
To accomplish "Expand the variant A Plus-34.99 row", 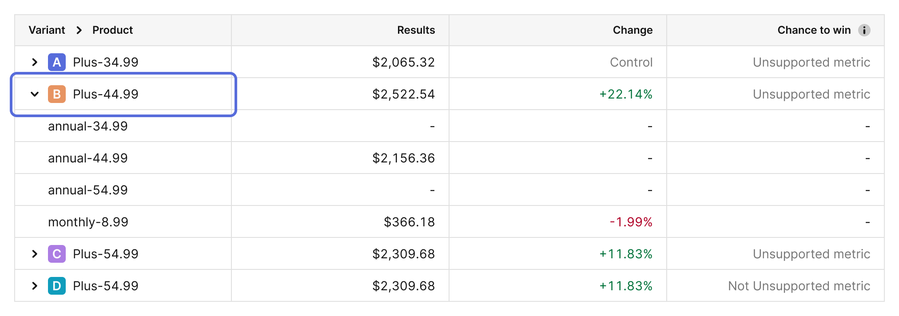I will click(35, 62).
